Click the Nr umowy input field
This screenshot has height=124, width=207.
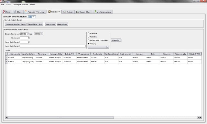25,38
